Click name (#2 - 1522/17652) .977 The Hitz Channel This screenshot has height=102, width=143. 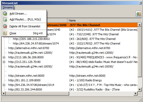[95, 43]
